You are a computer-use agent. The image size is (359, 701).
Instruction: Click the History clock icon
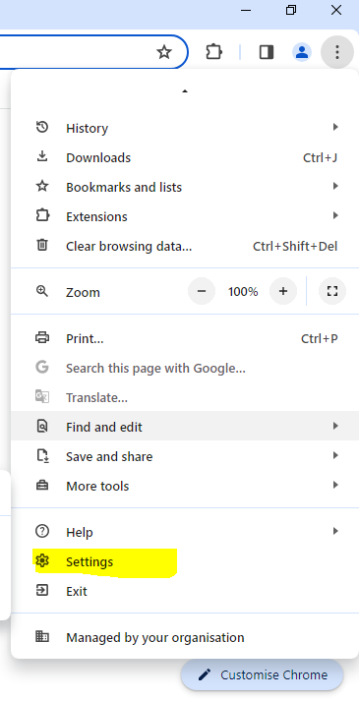tap(42, 128)
